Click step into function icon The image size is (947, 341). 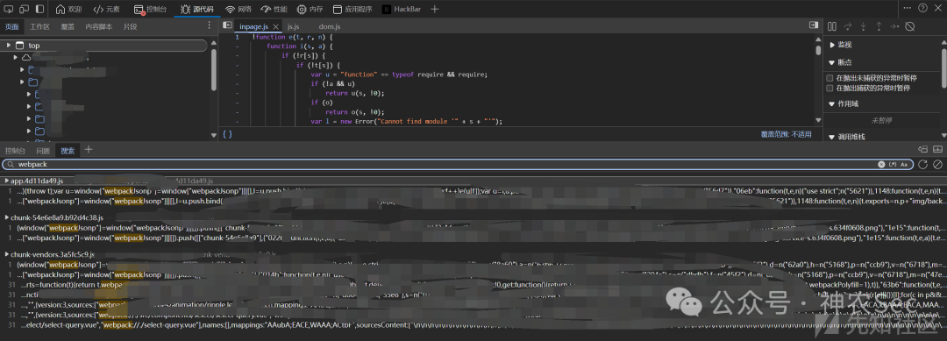(863, 26)
